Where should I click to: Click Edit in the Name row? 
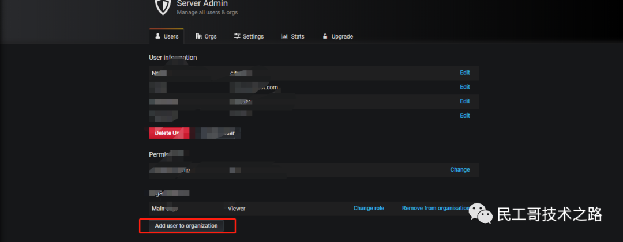point(464,73)
